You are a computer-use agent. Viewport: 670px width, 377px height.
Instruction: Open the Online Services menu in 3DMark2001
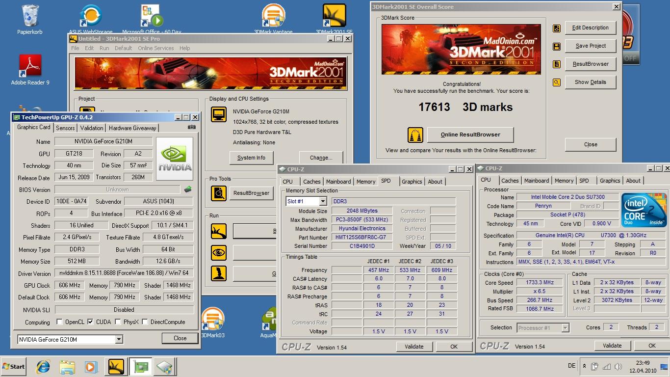pyautogui.click(x=156, y=48)
